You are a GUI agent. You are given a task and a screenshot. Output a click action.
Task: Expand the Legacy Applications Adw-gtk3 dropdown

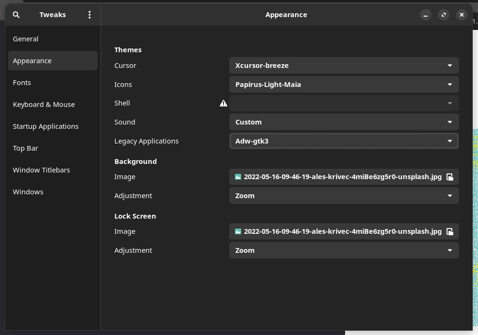[344, 141]
